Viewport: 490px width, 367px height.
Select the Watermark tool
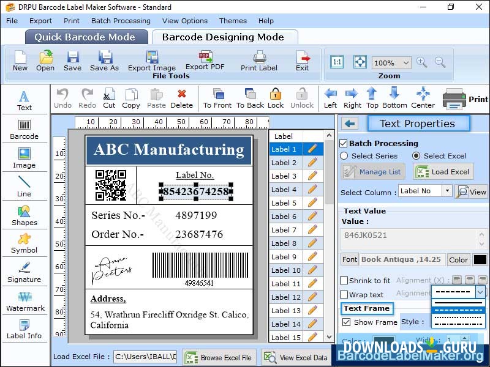point(25,302)
